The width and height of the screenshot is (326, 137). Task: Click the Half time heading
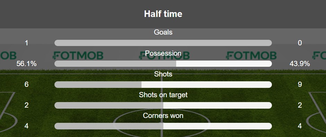point(163,14)
